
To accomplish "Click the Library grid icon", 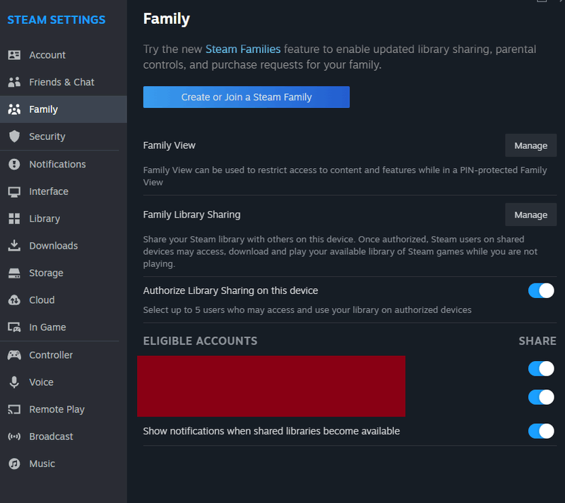I will pyautogui.click(x=14, y=219).
